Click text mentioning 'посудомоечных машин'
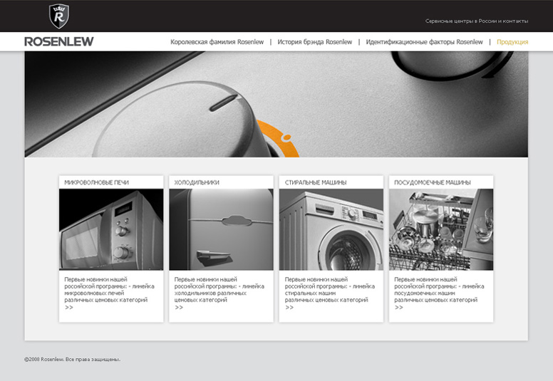 pyautogui.click(x=425, y=293)
